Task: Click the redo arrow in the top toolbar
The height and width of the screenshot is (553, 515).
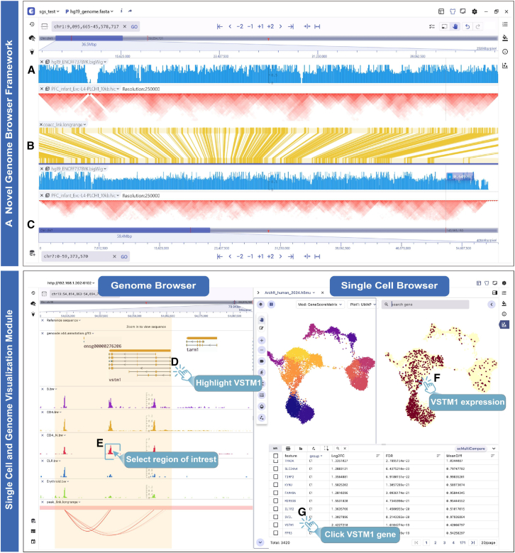Action: click(x=478, y=26)
